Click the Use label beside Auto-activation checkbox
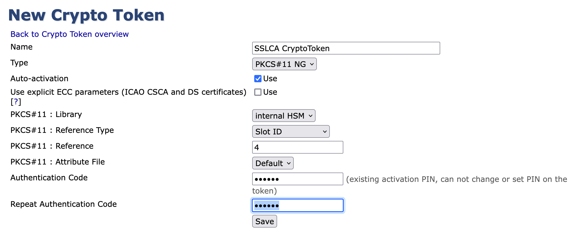Image resolution: width=576 pixels, height=233 pixels. coord(270,79)
